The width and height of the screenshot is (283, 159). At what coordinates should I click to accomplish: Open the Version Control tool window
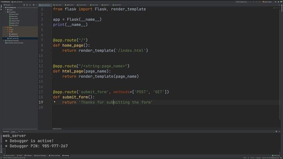point(9,155)
